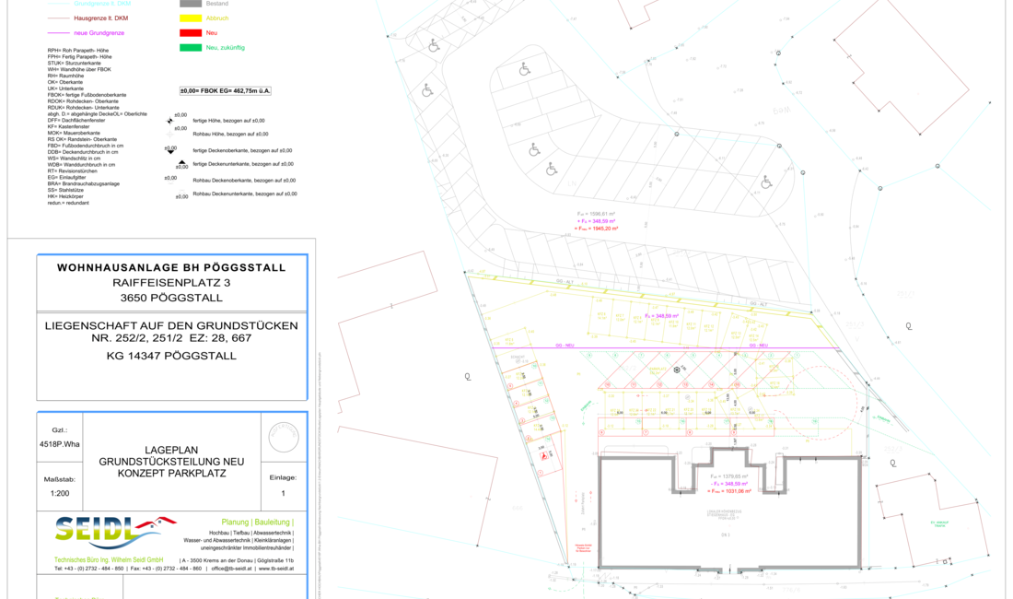Viewport: 1013px width, 599px height.
Task: Click 'WH= Wandhöhe über FBOK' abbreviation
Action: [x=79, y=70]
